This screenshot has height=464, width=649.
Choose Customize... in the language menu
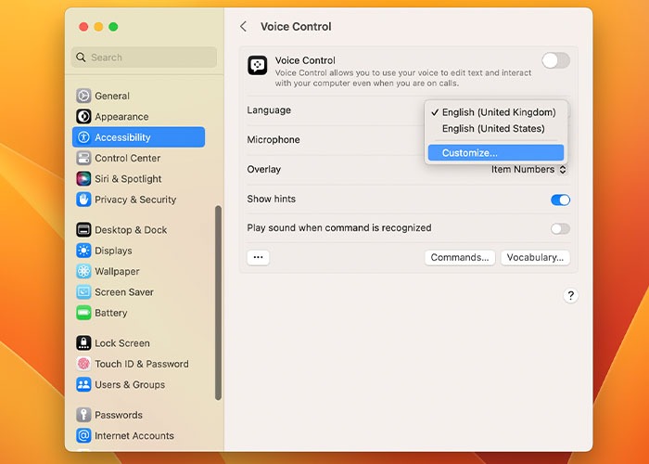(496, 152)
